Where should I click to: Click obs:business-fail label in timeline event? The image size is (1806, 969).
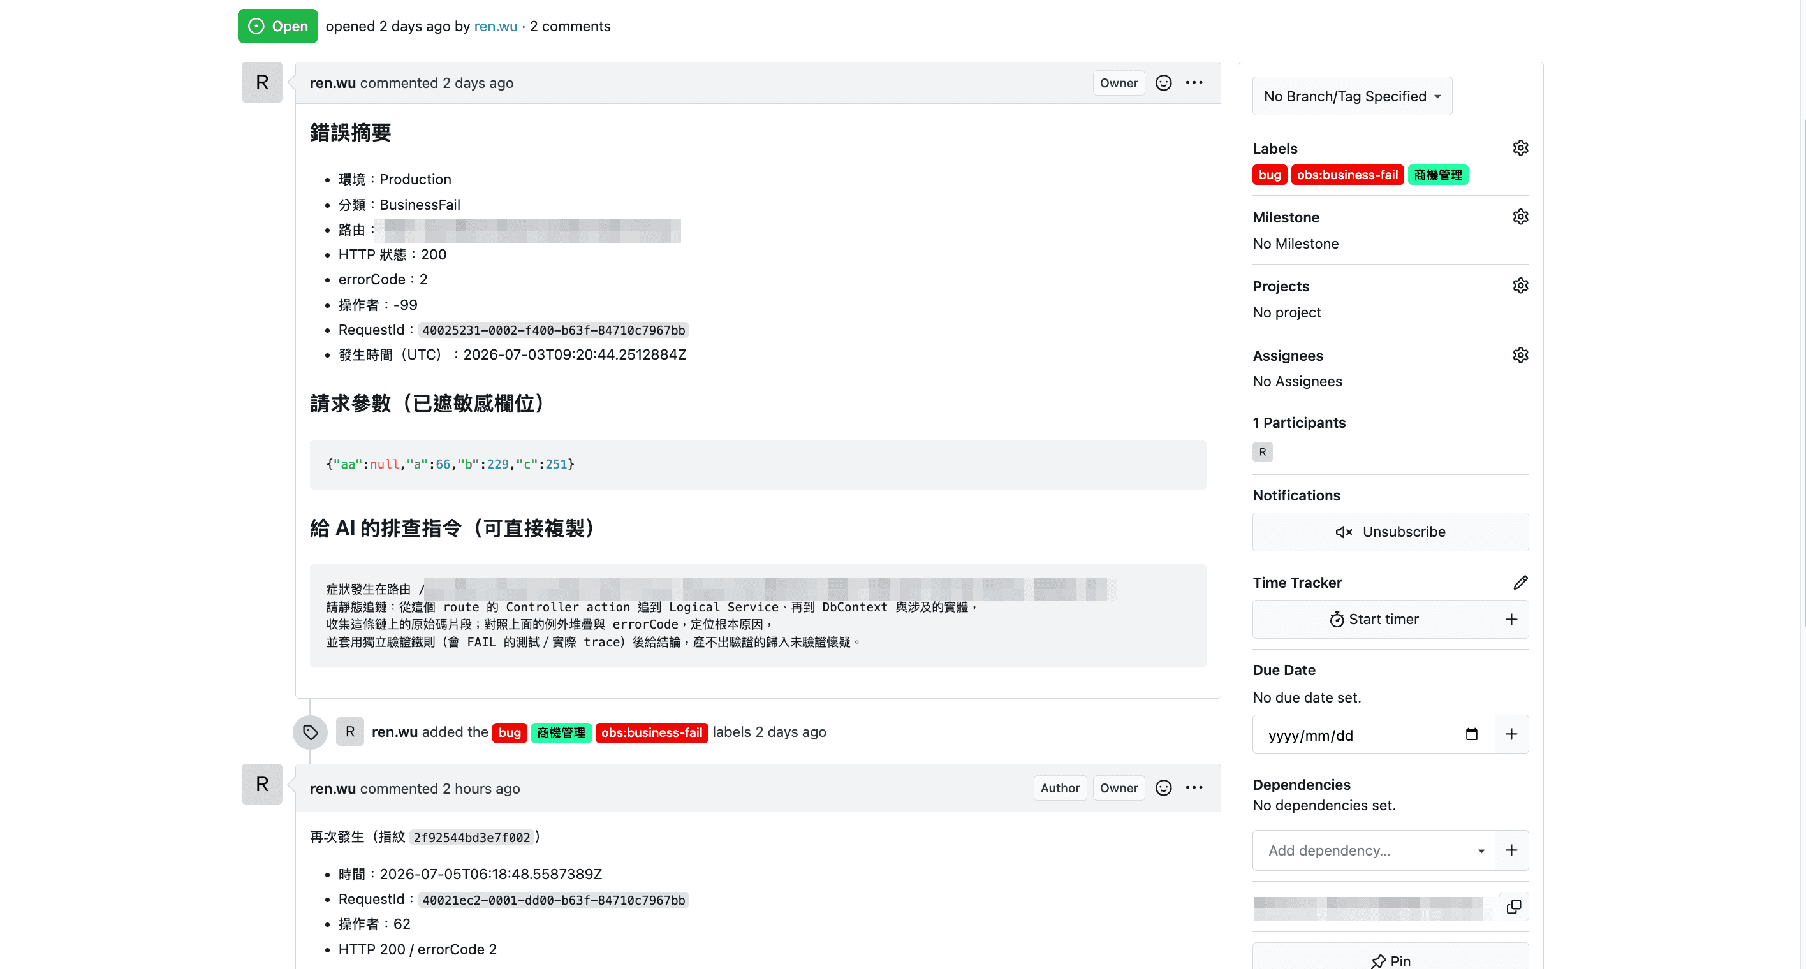tap(651, 733)
